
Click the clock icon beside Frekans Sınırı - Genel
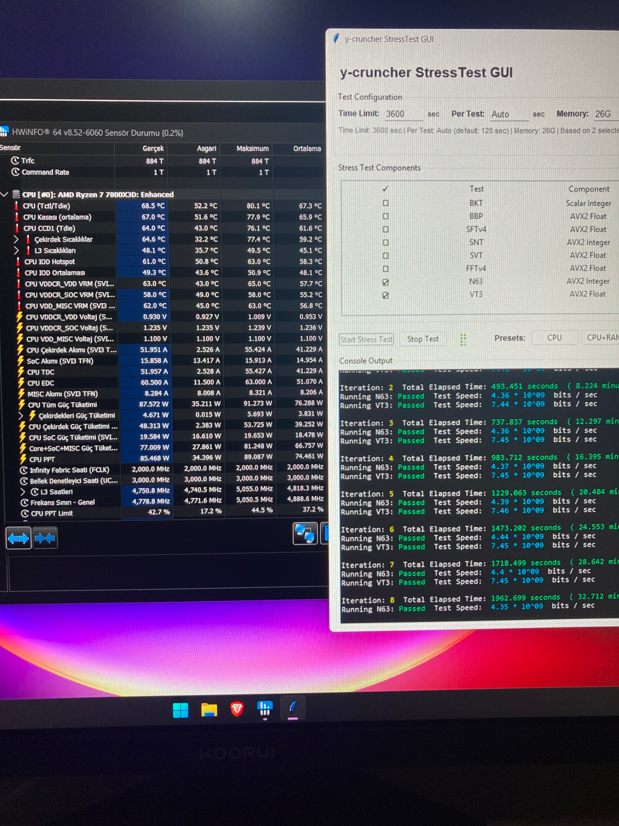point(24,502)
